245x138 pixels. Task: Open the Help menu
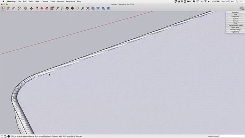pyautogui.click(x=79, y=2)
